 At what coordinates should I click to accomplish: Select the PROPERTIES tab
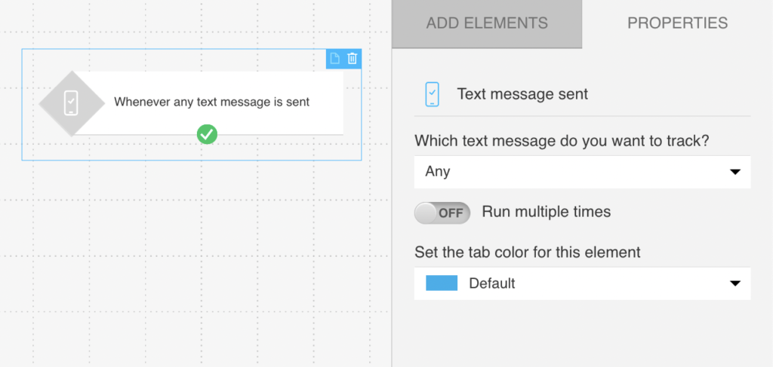[x=677, y=23]
